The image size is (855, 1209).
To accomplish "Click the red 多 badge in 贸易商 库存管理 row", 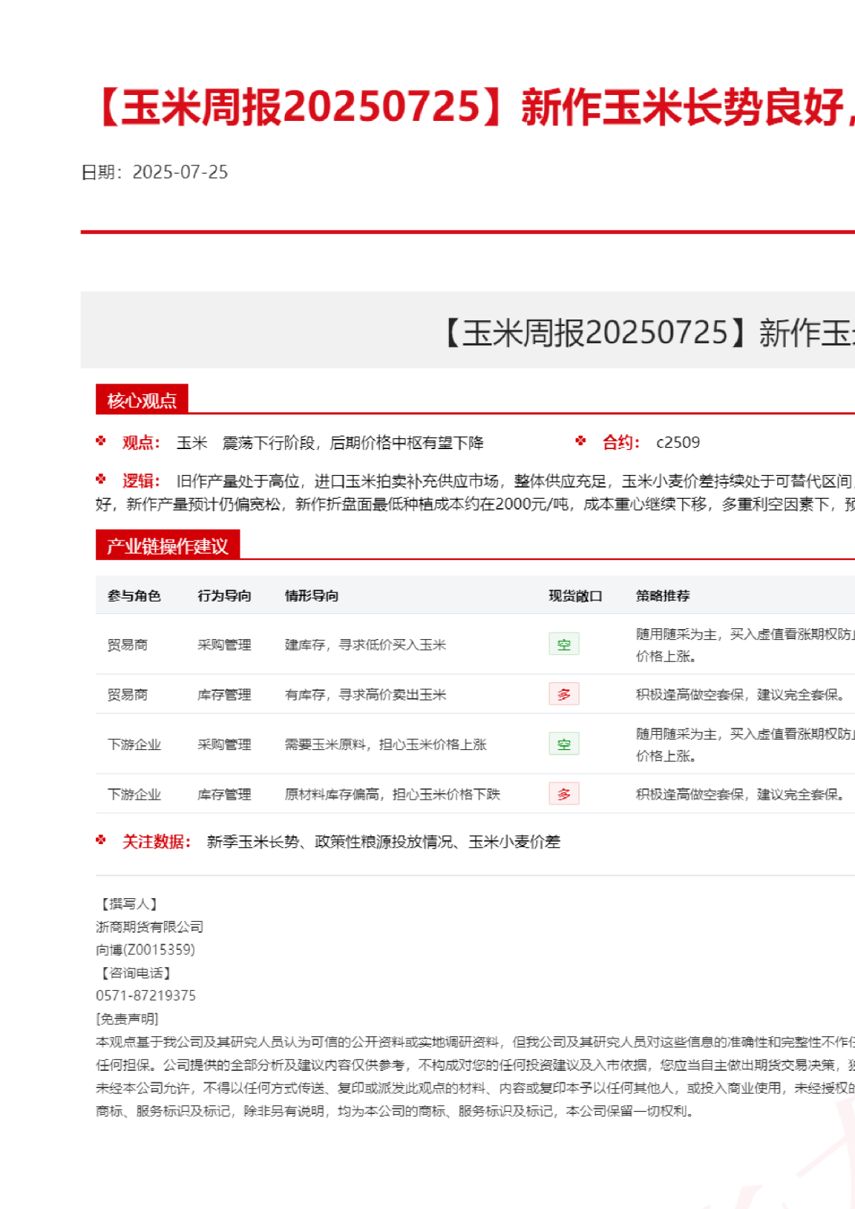I will 564,694.
